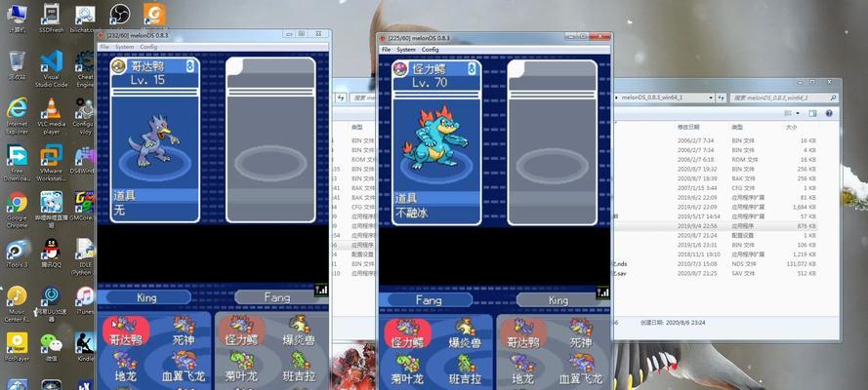The image size is (868, 390).
Task: Open Explorer help icon
Action: (x=829, y=113)
